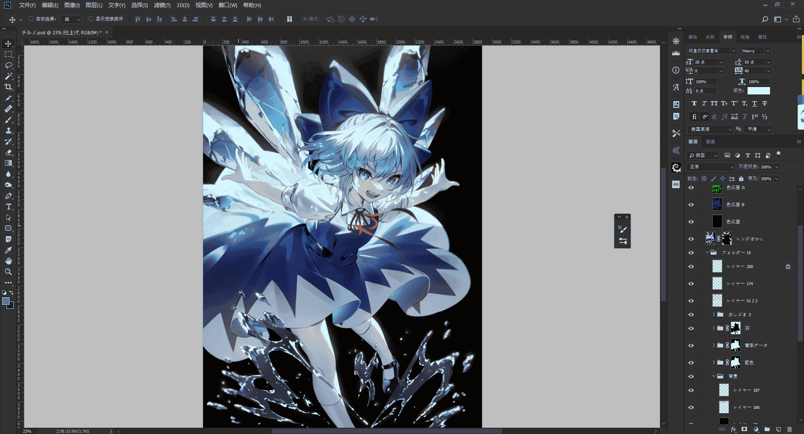The height and width of the screenshot is (434, 804).
Task: Click the search icon in the options bar
Action: click(x=765, y=19)
